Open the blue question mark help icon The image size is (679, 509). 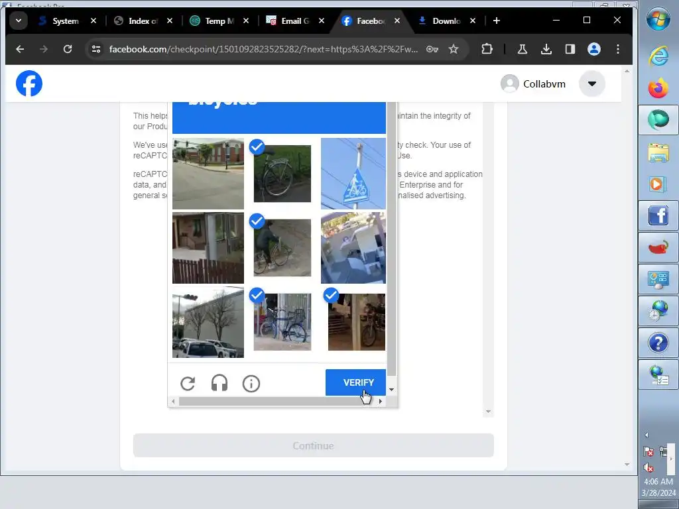(x=658, y=343)
